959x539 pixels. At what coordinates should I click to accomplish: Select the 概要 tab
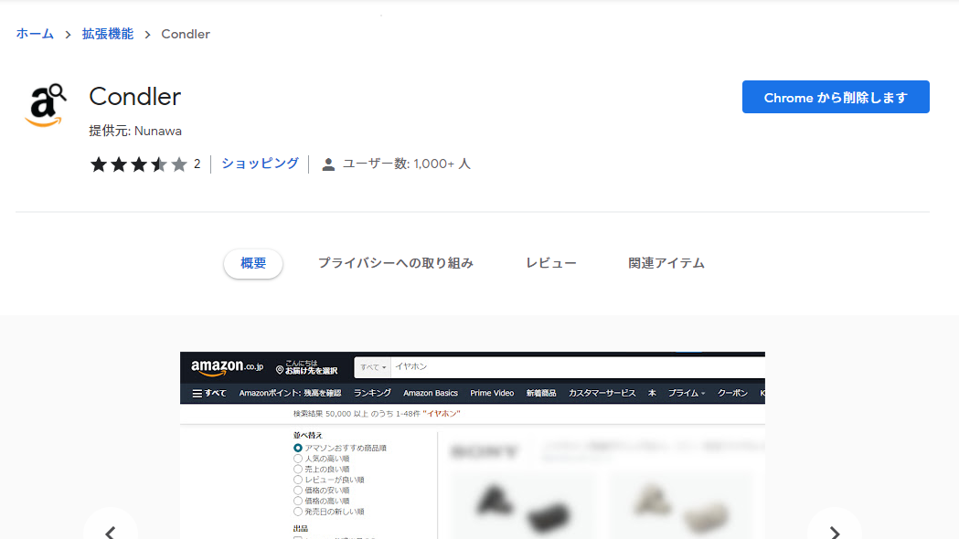253,263
